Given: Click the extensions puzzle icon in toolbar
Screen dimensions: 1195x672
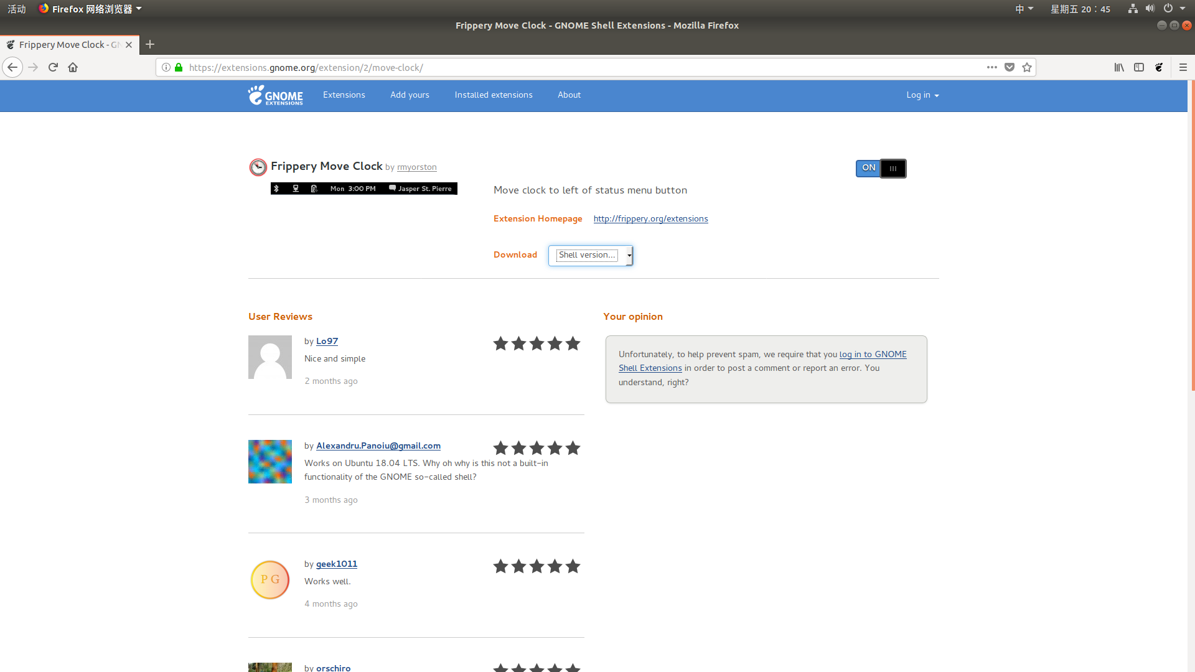Looking at the screenshot, I should pos(1160,67).
